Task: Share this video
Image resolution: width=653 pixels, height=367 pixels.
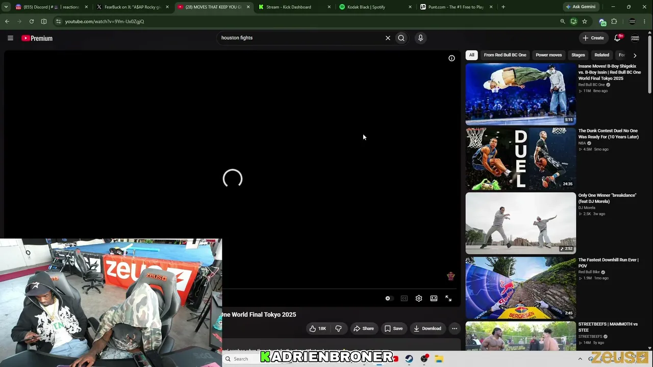Action: pos(364,328)
